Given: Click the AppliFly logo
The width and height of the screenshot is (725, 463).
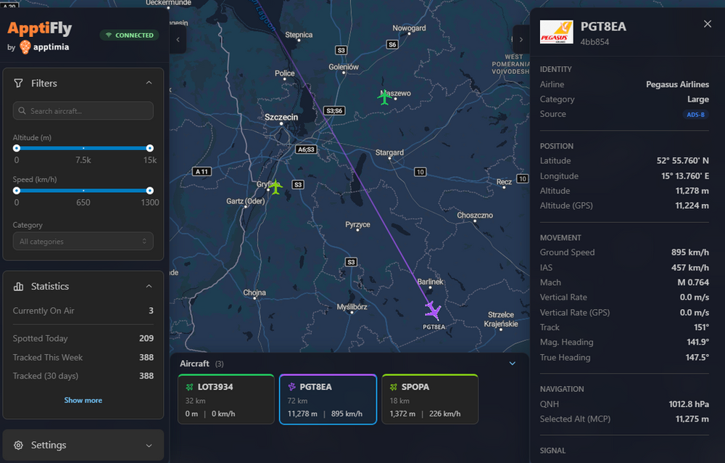Looking at the screenshot, I should pyautogui.click(x=40, y=29).
